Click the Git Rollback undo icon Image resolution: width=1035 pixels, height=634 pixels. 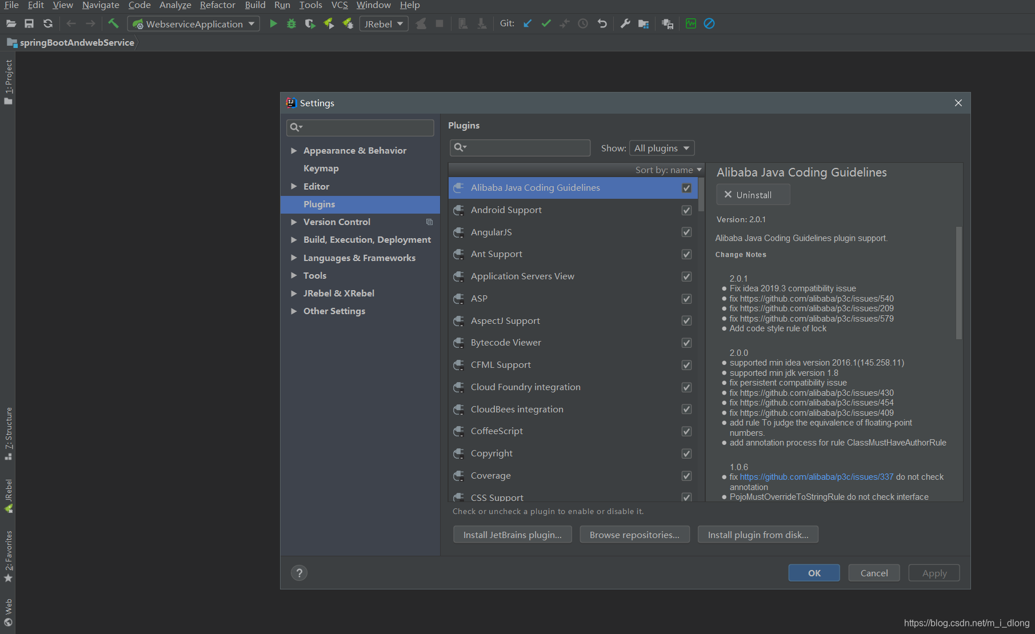pos(602,23)
